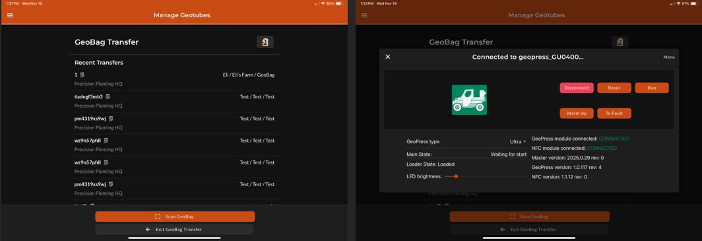
Task: Tap the Wi-Fi icon beside 80% battery
Action: pyautogui.click(x=323, y=3)
